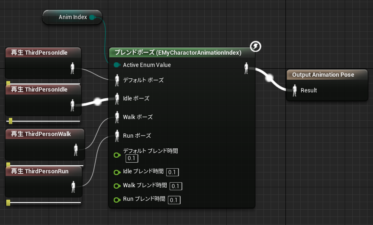
Task: Select the Output Animation Pose node title
Action: [x=327, y=75]
